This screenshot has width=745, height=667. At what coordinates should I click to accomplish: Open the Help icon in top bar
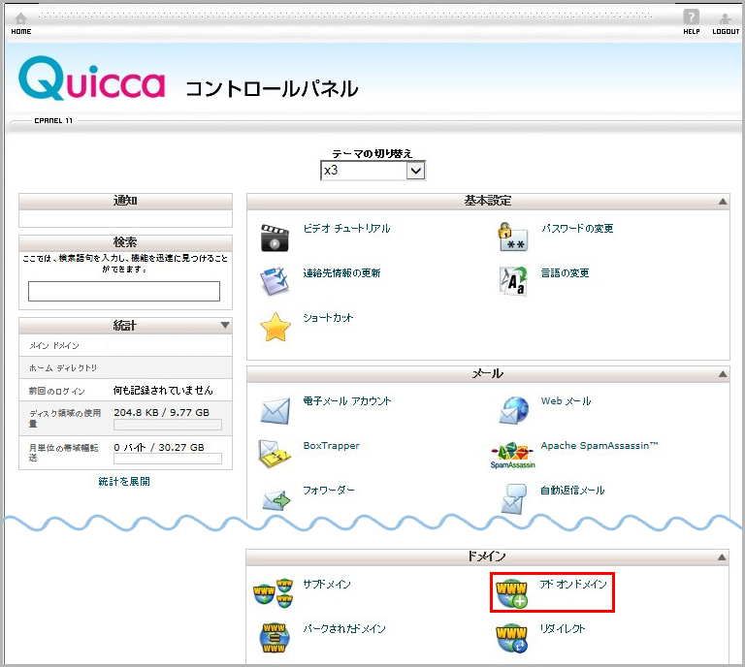[691, 17]
